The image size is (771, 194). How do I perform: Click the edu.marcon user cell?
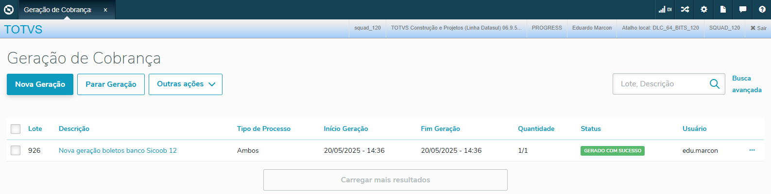[x=700, y=150]
